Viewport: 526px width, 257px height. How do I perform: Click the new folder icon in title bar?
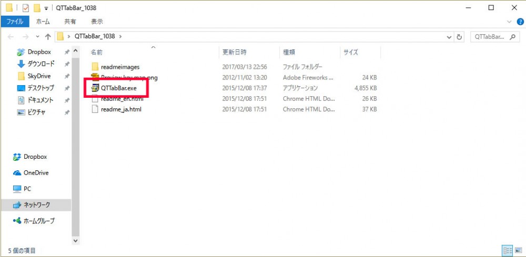(37, 8)
